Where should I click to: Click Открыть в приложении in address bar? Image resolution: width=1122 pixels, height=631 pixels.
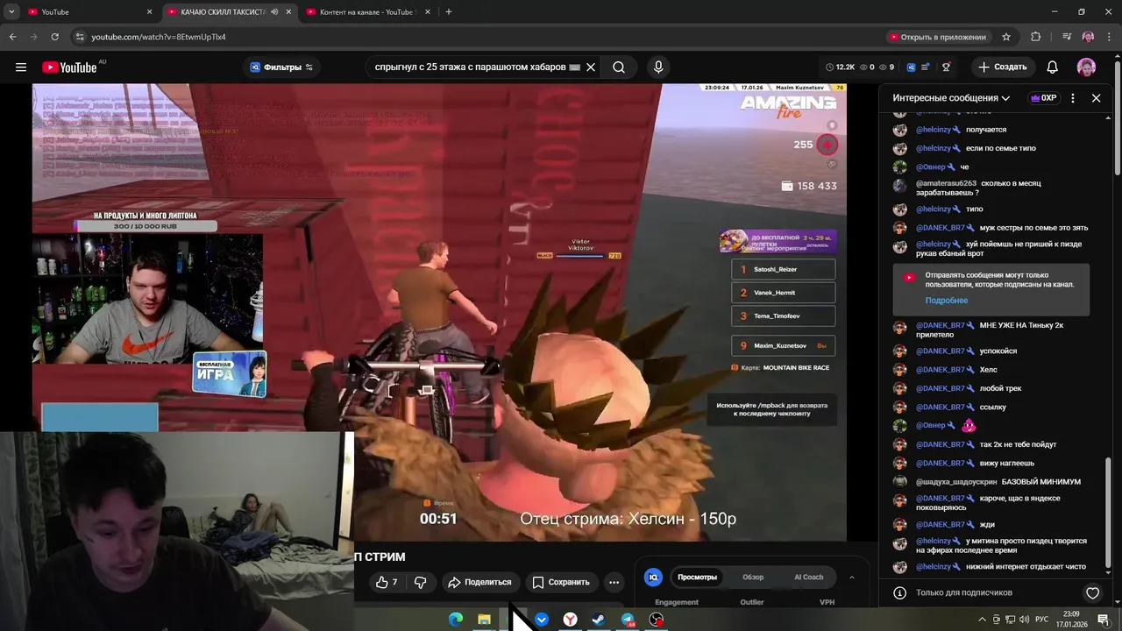point(938,37)
